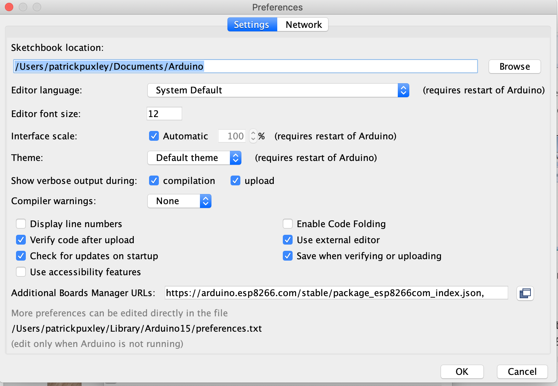The image size is (558, 386).
Task: Disable verbose output during upload
Action: click(235, 180)
